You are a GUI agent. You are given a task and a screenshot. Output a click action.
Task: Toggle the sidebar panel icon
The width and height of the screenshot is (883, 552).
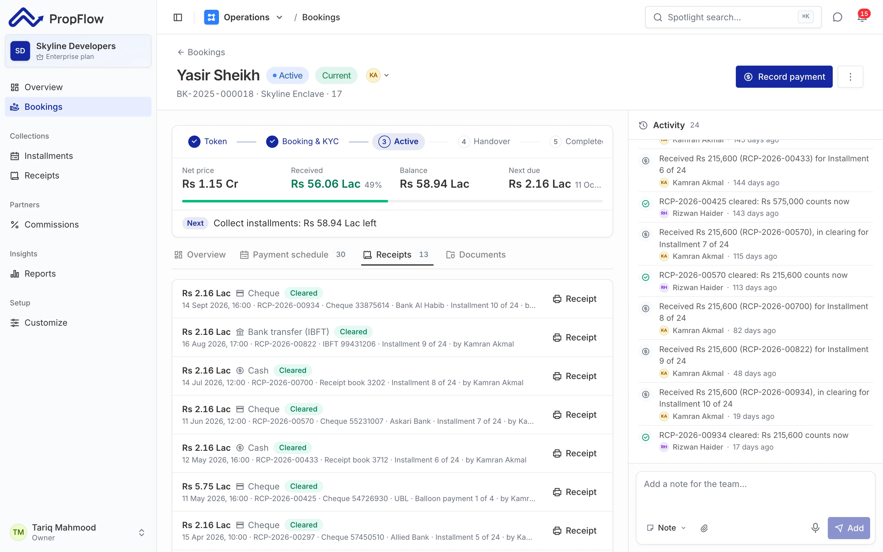178,17
